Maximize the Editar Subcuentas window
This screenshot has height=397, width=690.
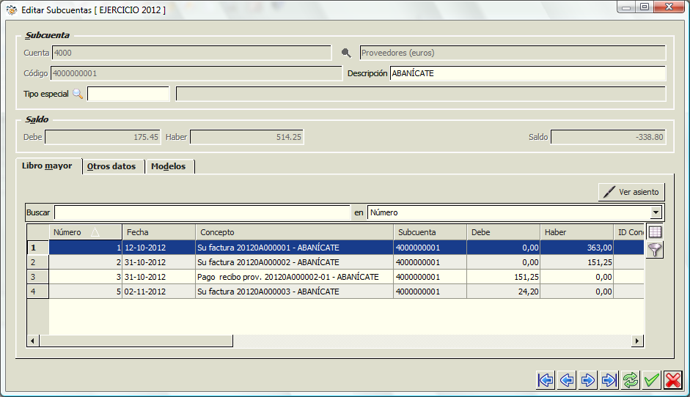(645, 7)
